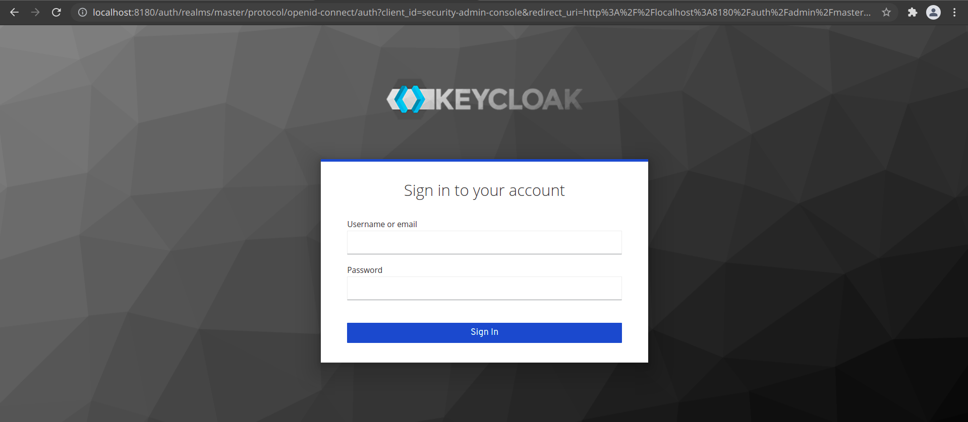Focus the Password field
Image resolution: width=968 pixels, height=422 pixels.
484,288
